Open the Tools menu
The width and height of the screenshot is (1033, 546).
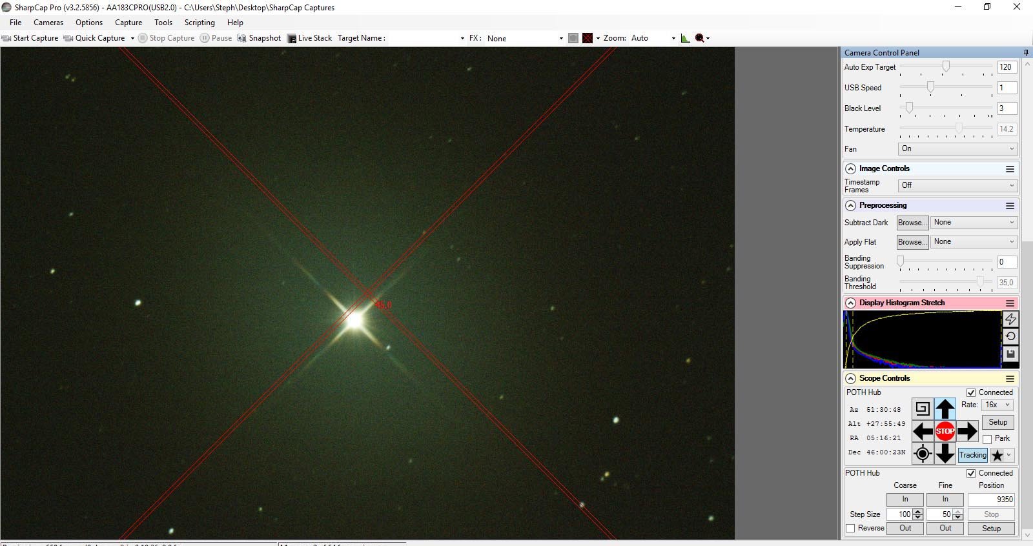[163, 23]
